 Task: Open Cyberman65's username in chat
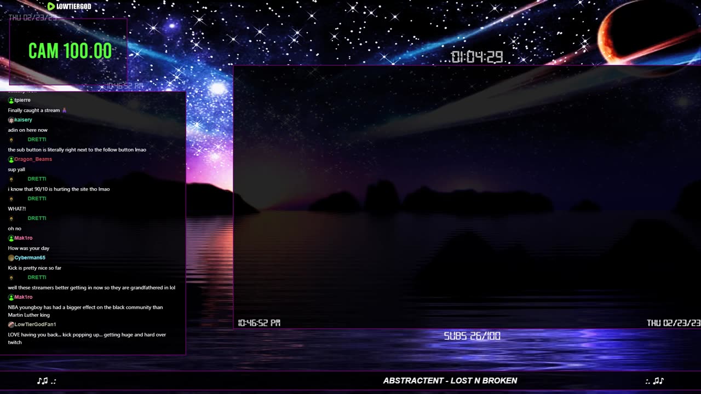pos(30,258)
